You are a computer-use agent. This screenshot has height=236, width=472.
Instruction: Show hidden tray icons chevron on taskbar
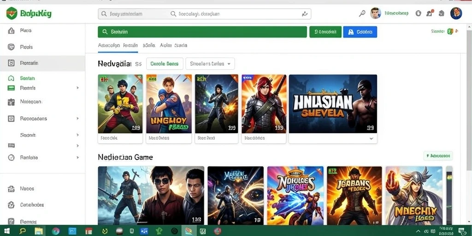tap(418, 231)
